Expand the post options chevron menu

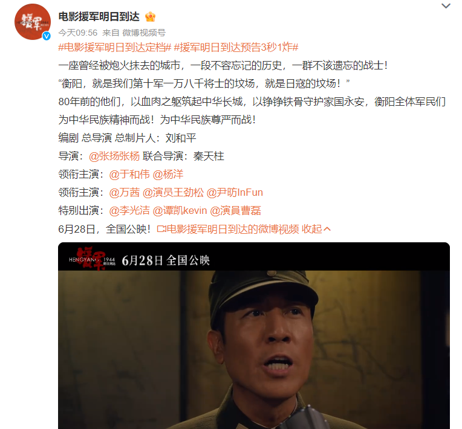[446, 6]
